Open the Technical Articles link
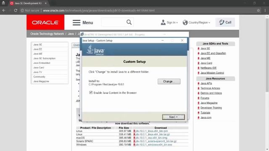 [210, 88]
